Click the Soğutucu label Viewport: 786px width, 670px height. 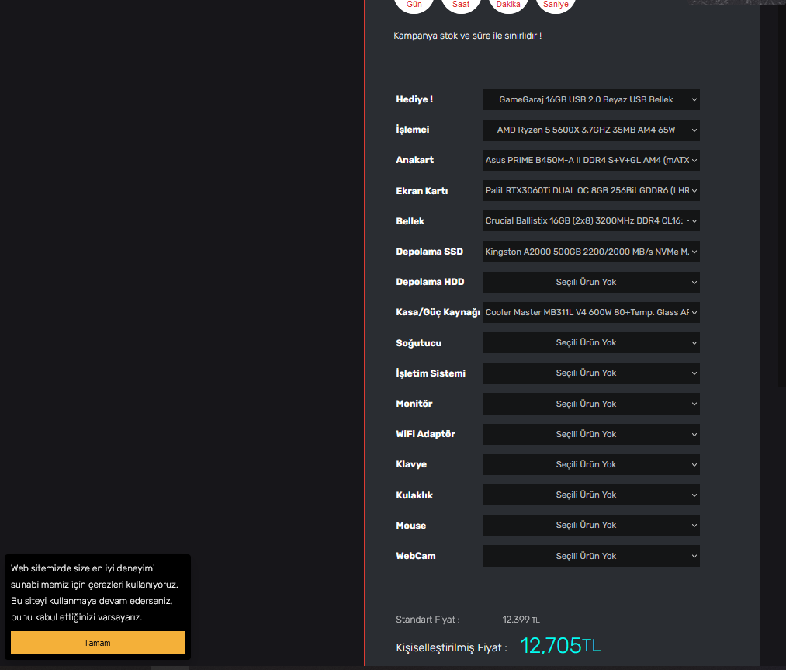tap(418, 343)
